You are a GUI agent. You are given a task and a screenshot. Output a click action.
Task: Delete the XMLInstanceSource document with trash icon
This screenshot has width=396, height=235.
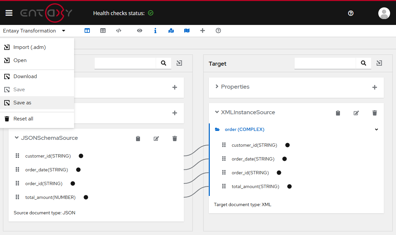(x=375, y=113)
